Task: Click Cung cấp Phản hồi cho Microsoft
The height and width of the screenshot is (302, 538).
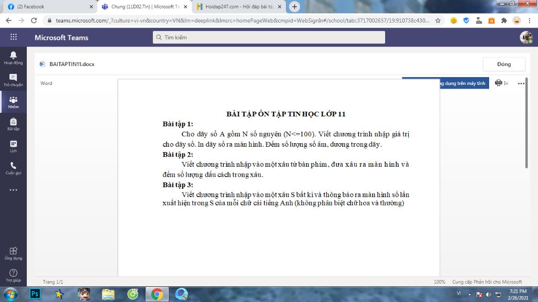Action: (x=487, y=282)
